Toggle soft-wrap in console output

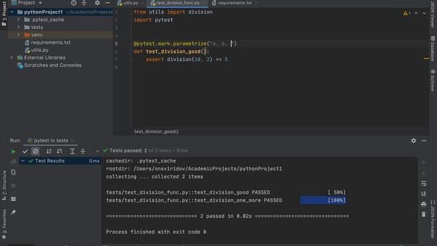(423, 184)
